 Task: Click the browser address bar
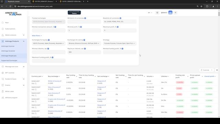105,6
